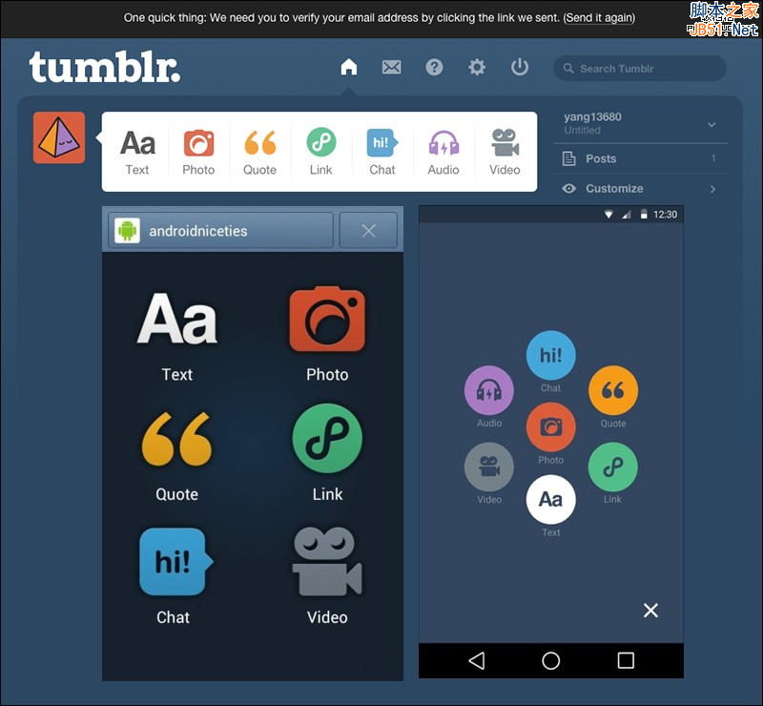Tap the Android recent apps square button
763x706 pixels.
coord(626,661)
